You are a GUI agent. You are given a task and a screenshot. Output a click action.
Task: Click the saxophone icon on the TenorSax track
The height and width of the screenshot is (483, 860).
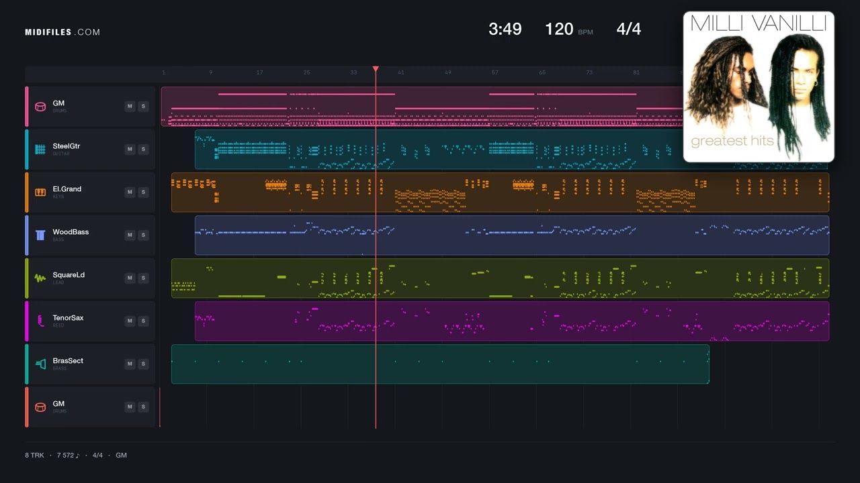pyautogui.click(x=40, y=321)
